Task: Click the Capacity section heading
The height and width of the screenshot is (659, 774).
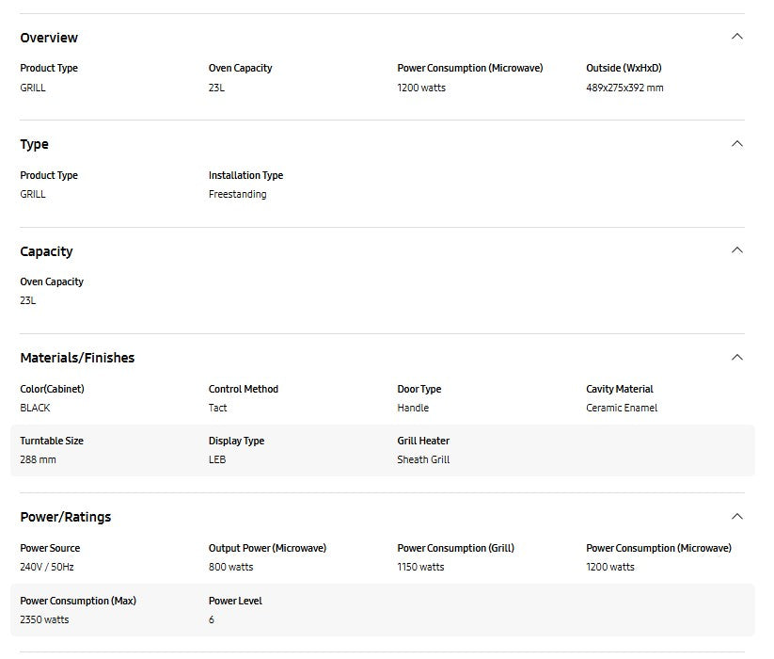Action: (46, 251)
